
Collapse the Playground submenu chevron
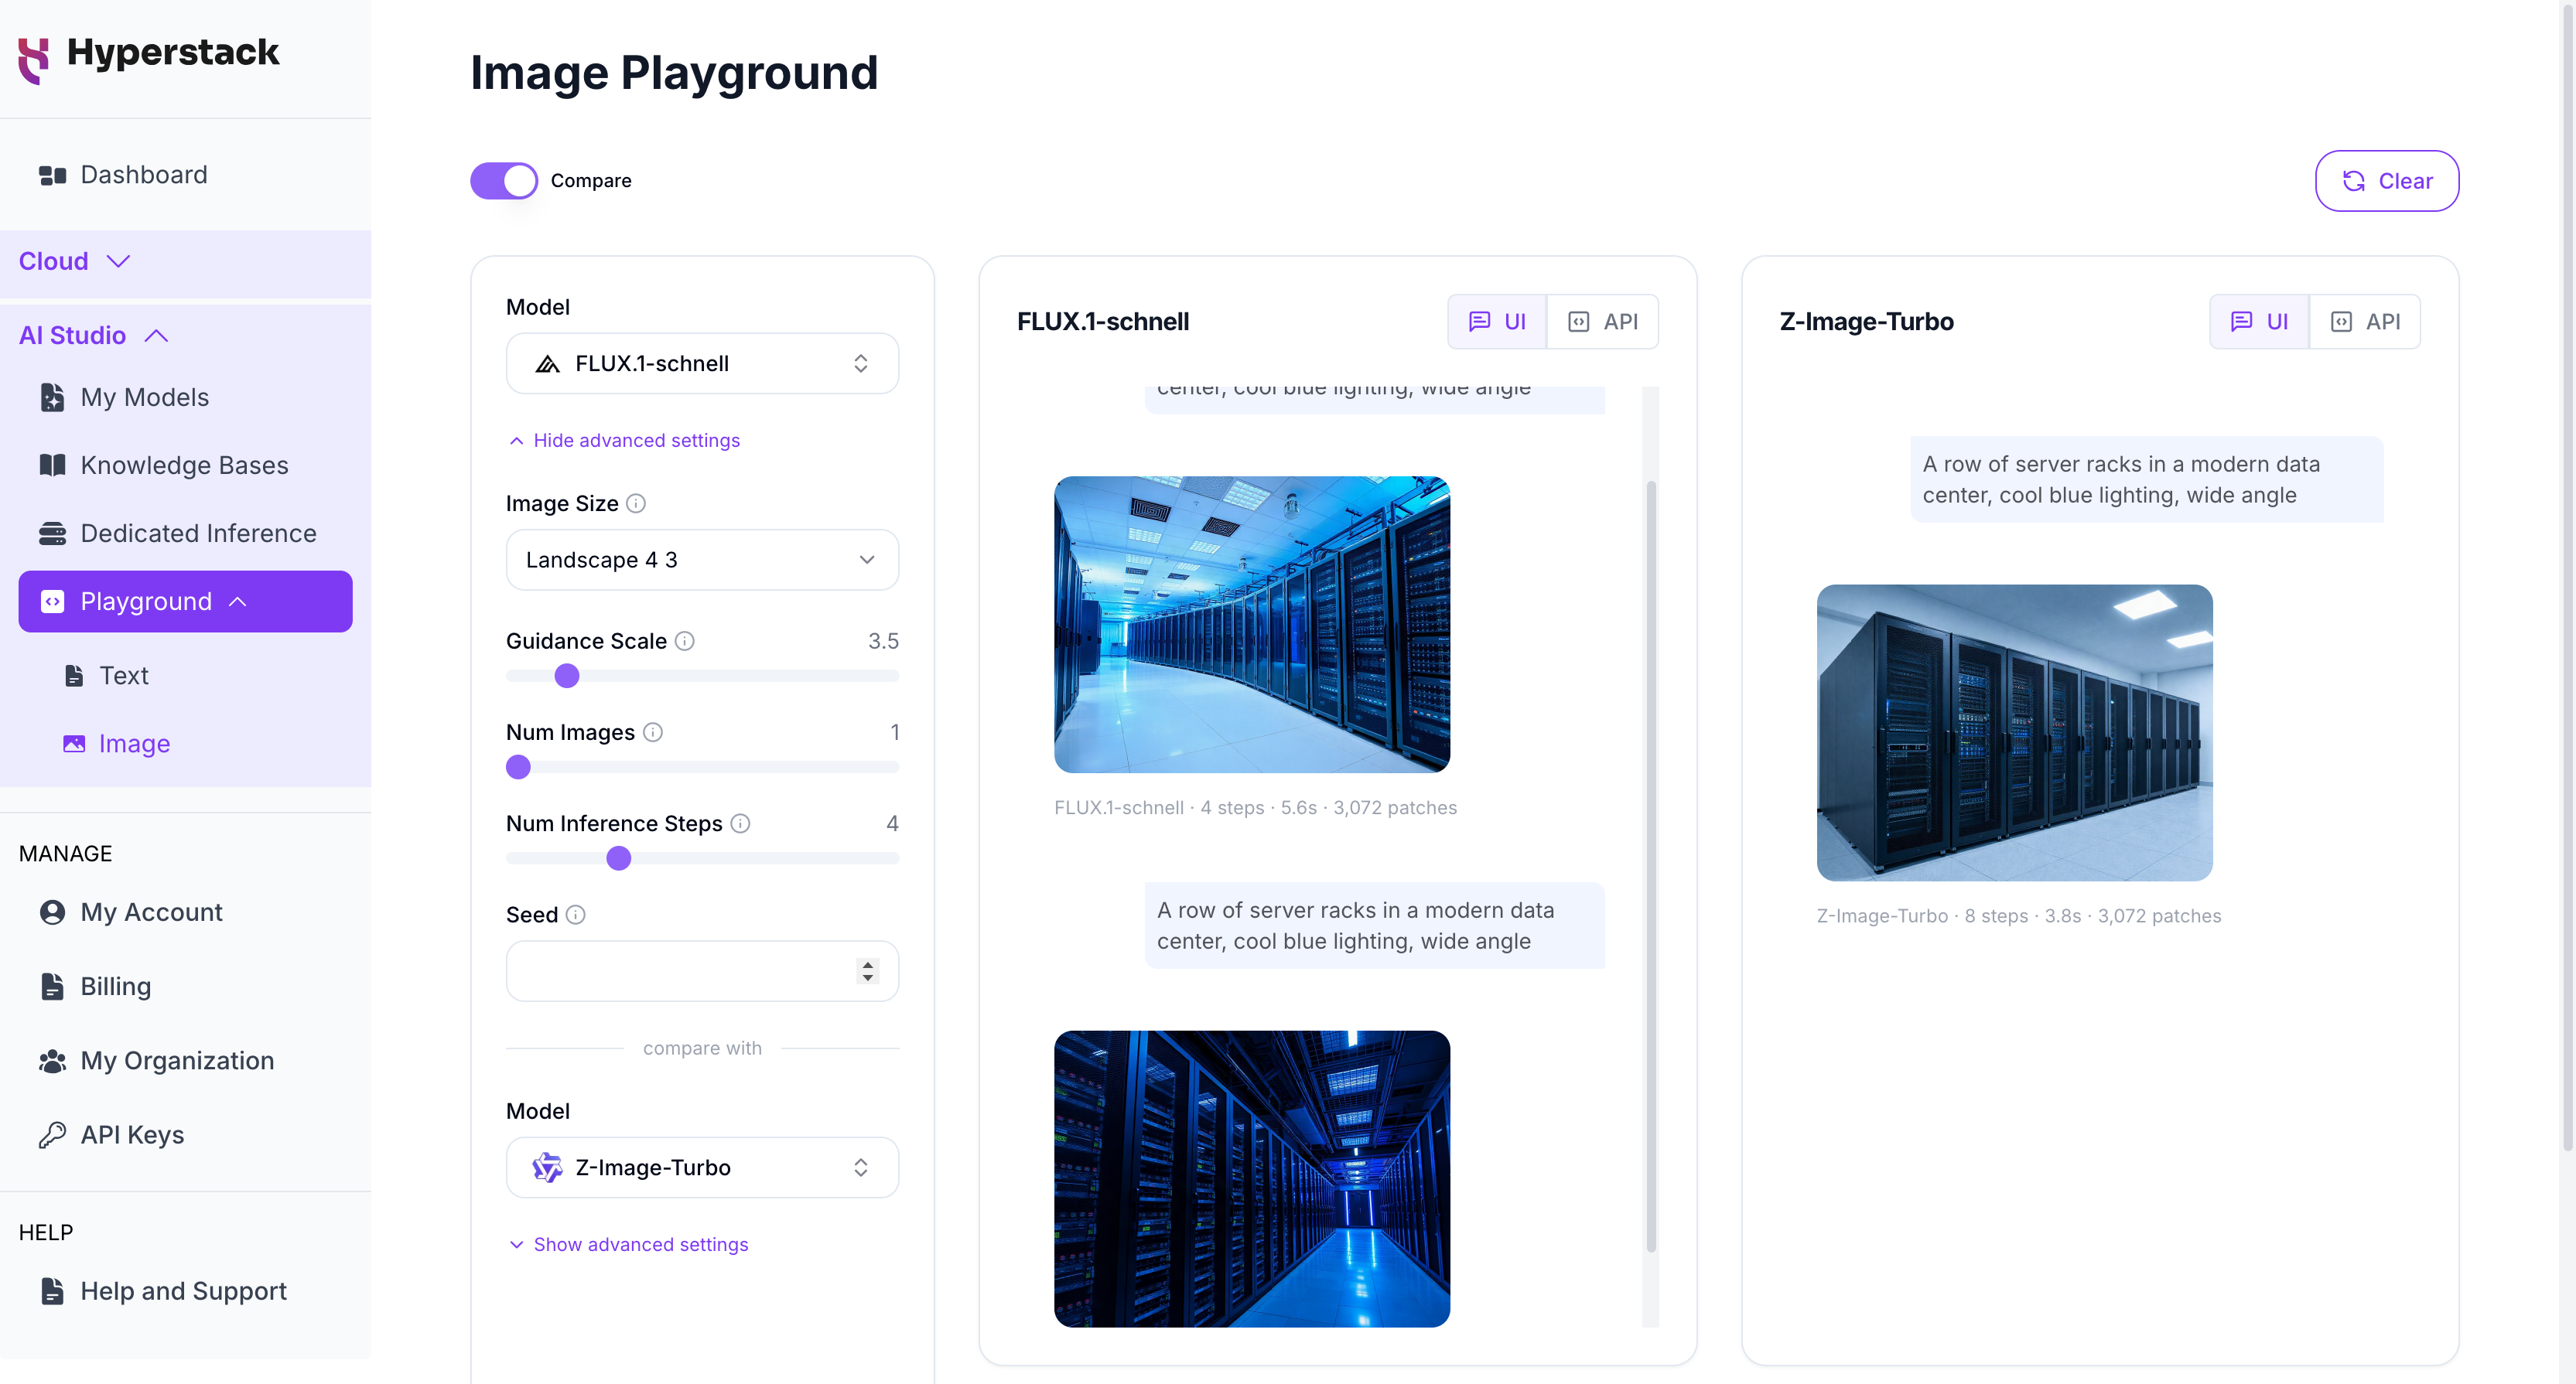click(237, 602)
